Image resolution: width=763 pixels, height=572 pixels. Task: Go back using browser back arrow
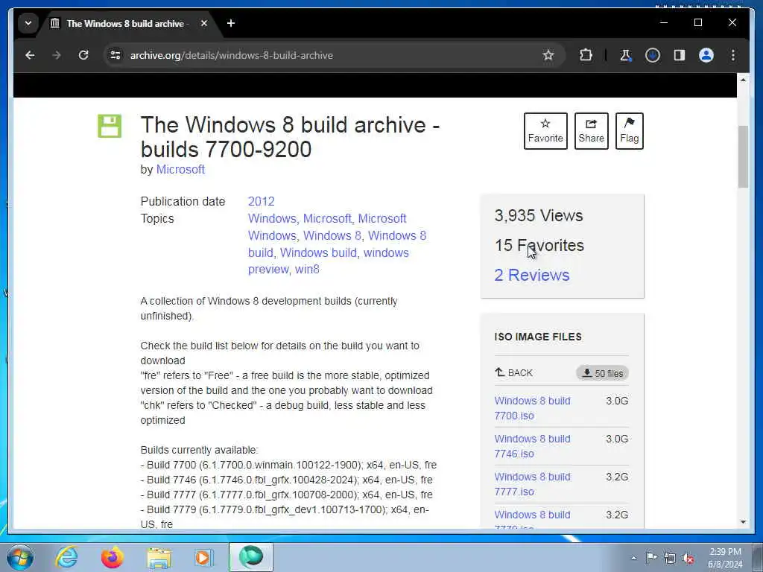pos(30,55)
